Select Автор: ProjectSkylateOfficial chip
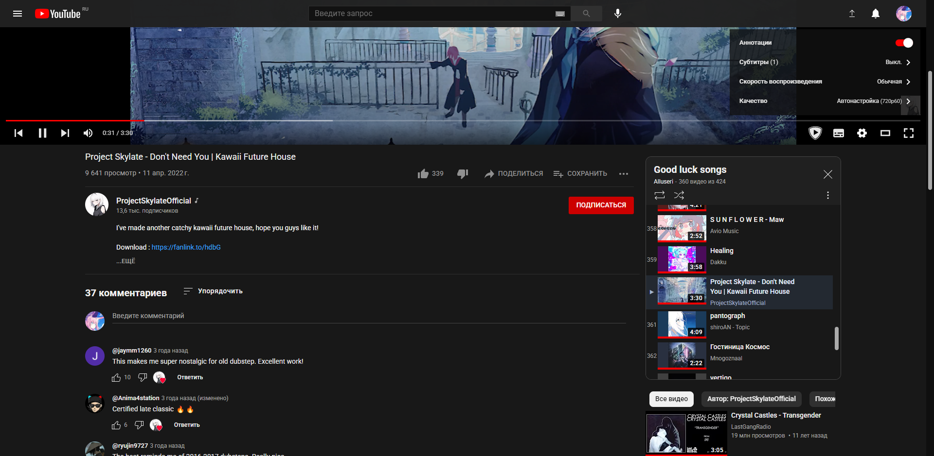The image size is (934, 456). point(752,399)
